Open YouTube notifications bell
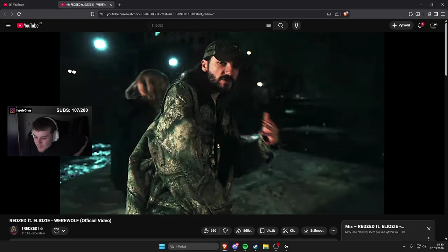This screenshot has width=448, height=252. pos(420,26)
